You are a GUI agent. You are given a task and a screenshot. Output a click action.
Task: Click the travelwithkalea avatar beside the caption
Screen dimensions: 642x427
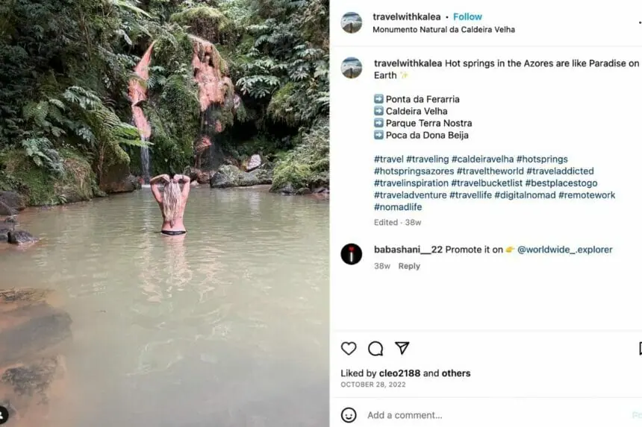click(352, 68)
